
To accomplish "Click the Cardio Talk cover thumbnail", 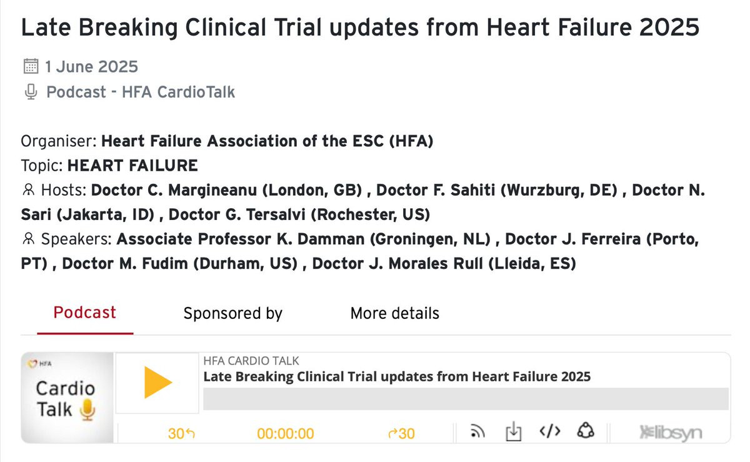I will coord(67,398).
